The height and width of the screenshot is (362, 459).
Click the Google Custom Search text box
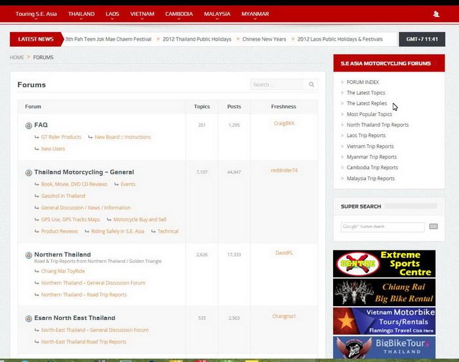point(382,227)
